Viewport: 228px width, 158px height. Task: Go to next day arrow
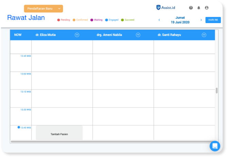(201, 20)
